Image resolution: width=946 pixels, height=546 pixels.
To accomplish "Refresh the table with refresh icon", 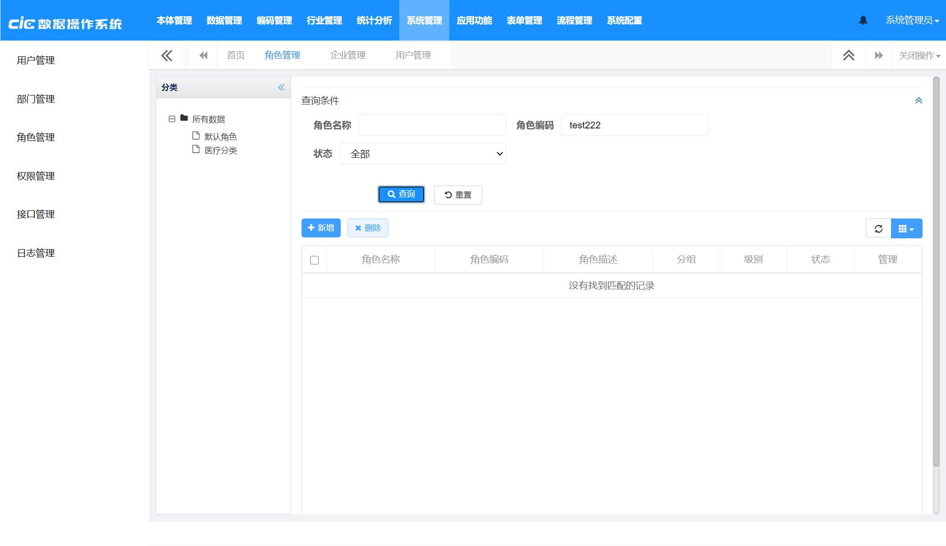I will click(x=878, y=228).
